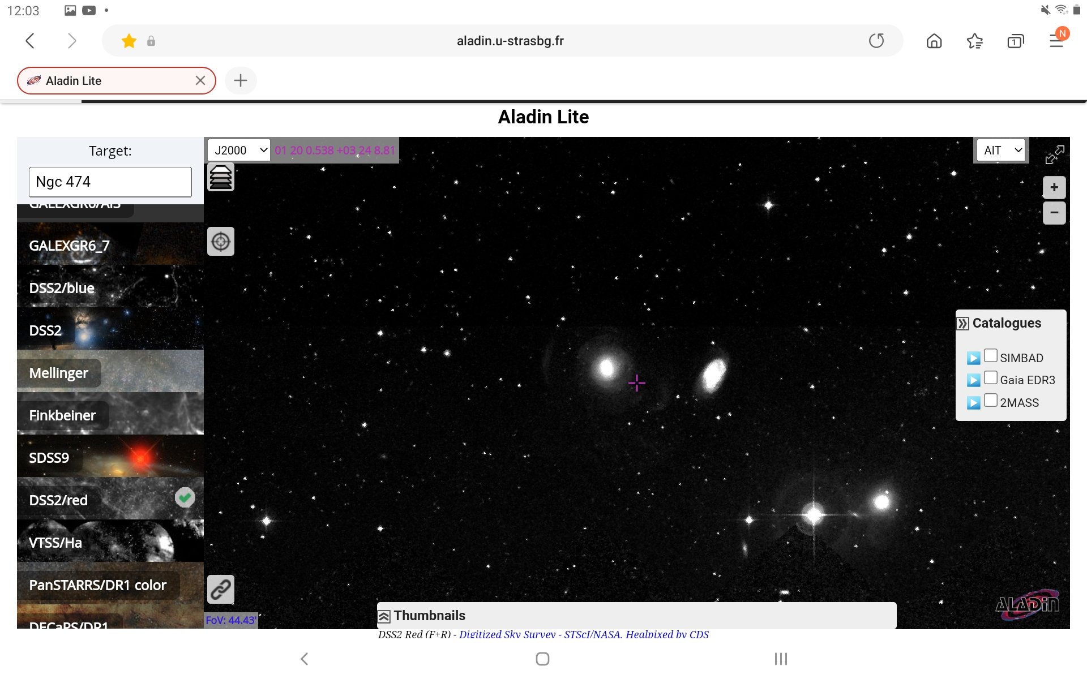Click the coordinates readout text
Image resolution: width=1087 pixels, height=679 pixels.
[335, 151]
